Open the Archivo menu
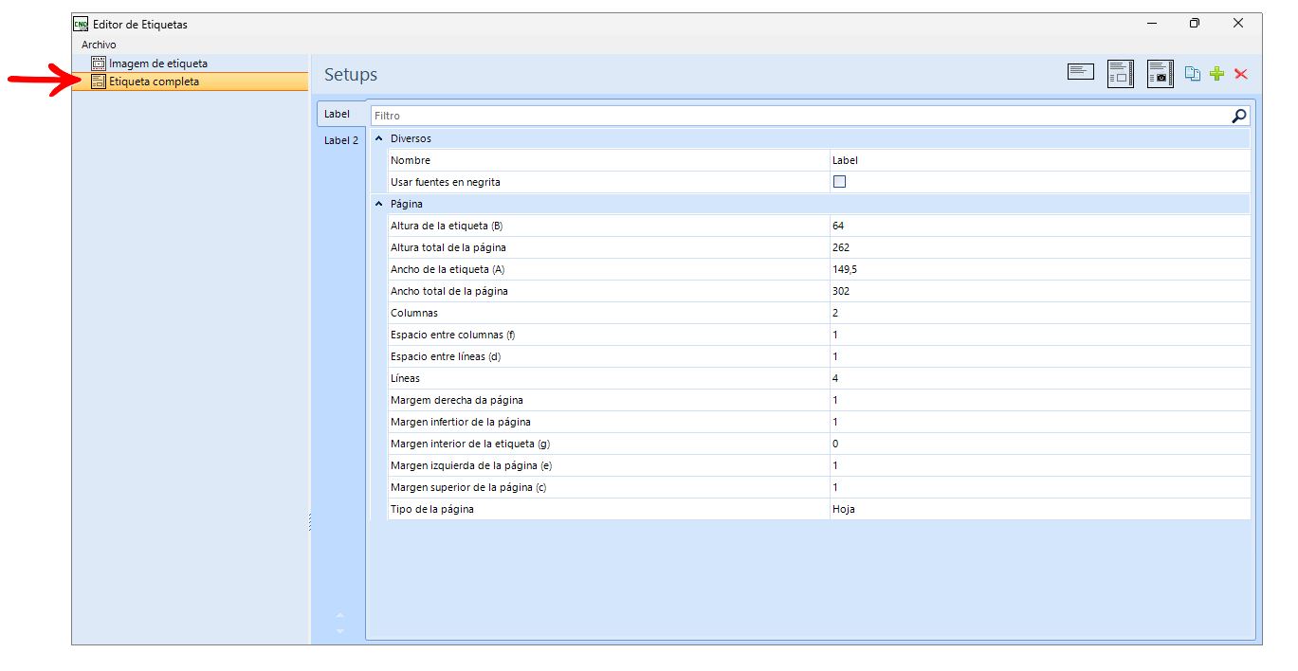The image size is (1298, 671). tap(99, 45)
